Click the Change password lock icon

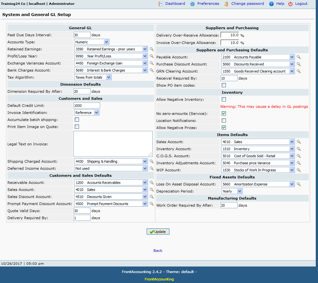point(226,4)
